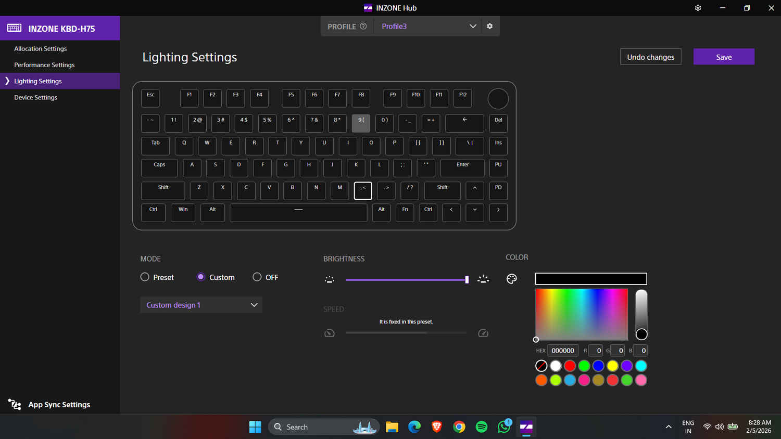Turn lighting OFF via radio button

click(x=257, y=277)
